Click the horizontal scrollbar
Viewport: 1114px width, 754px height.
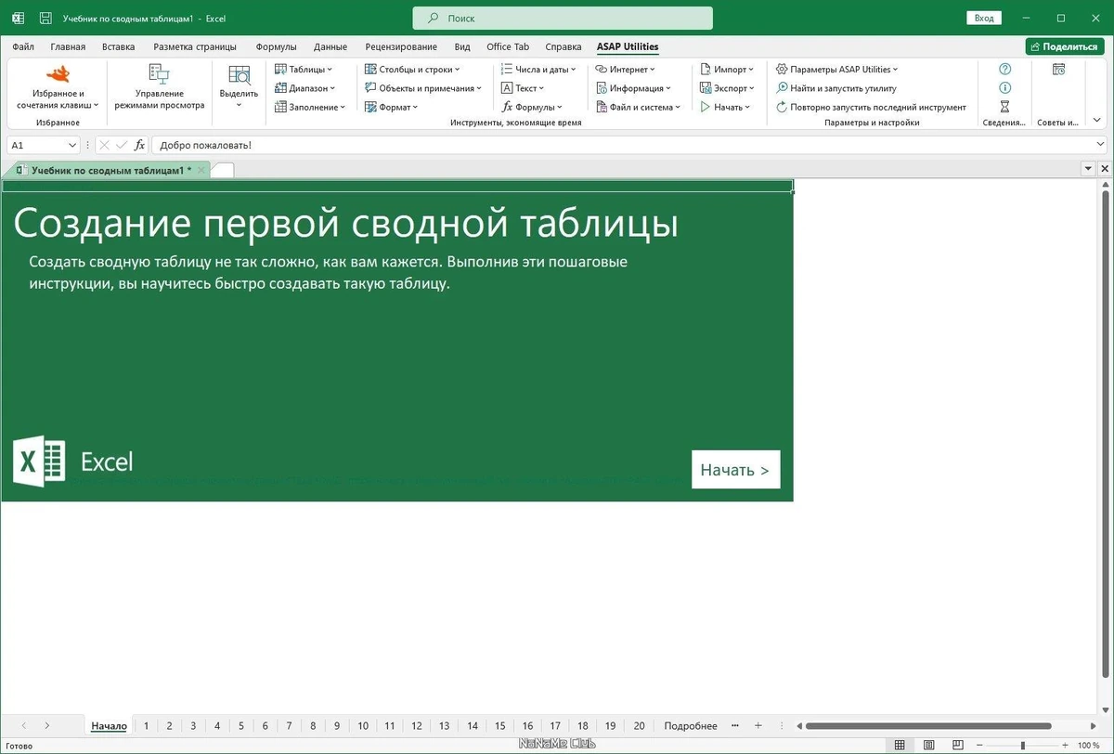point(928,725)
